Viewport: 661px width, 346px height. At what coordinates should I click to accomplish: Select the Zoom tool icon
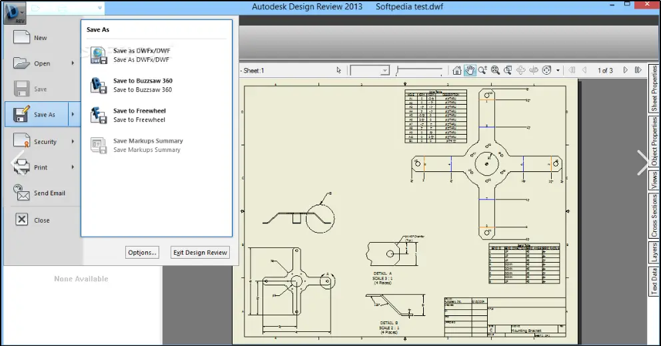(482, 70)
